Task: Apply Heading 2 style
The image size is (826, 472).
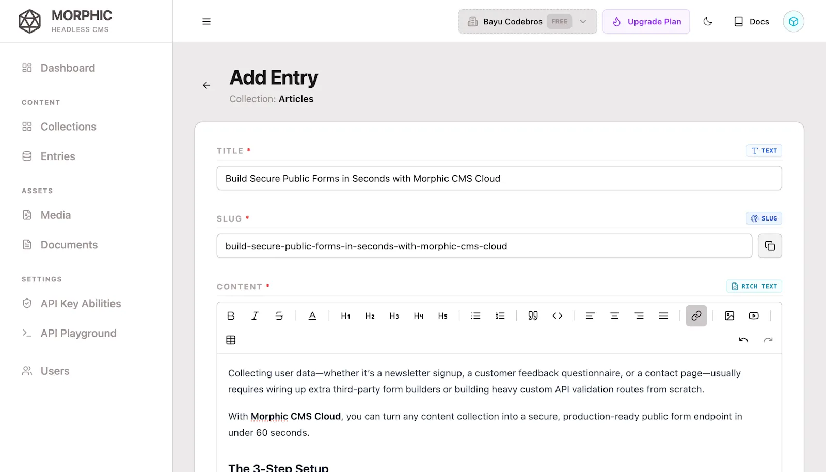Action: pos(370,316)
